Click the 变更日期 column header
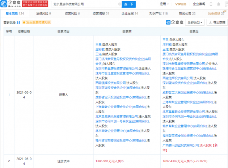 pyautogui.click(x=24, y=31)
